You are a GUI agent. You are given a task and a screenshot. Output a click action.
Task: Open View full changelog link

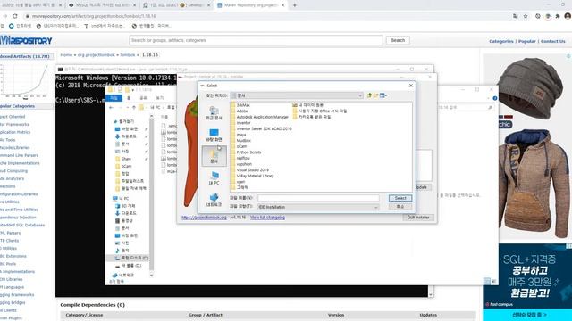267,218
